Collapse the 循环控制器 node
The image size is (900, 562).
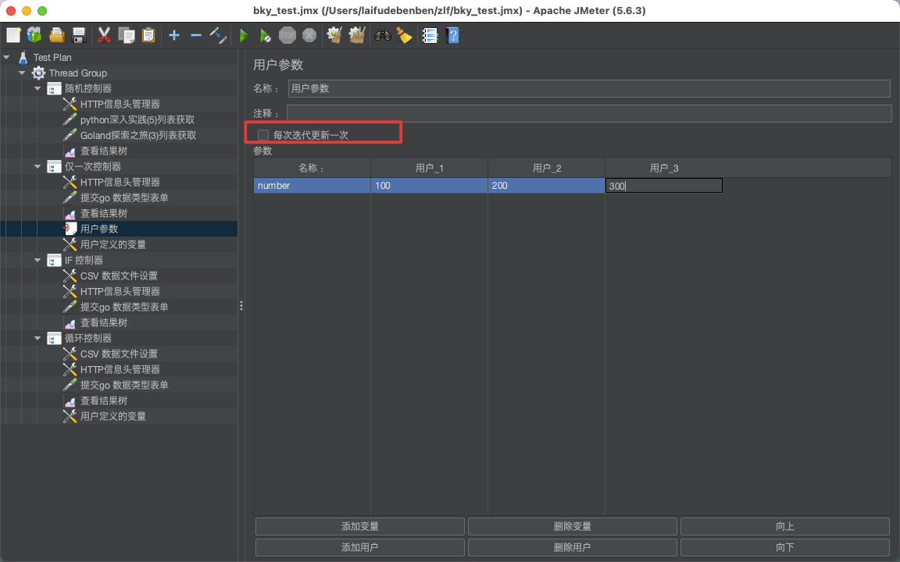(37, 338)
